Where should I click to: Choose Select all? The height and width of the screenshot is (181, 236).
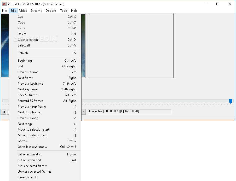(x=45, y=45)
